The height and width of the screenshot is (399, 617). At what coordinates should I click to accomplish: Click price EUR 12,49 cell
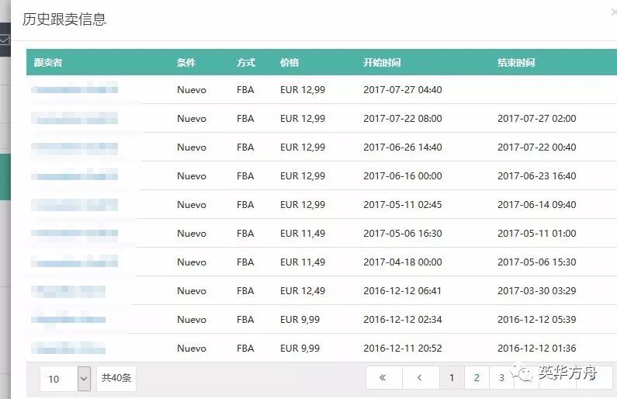pyautogui.click(x=303, y=291)
